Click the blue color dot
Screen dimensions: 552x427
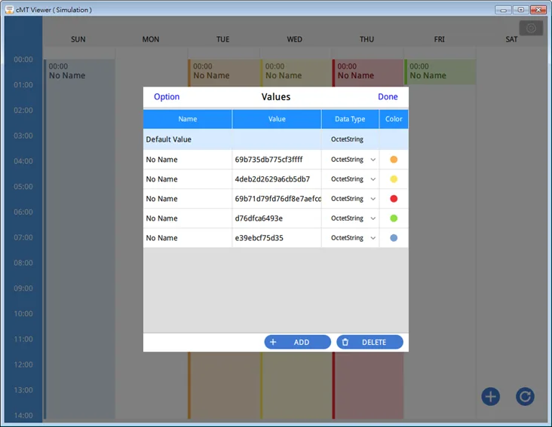[394, 238]
